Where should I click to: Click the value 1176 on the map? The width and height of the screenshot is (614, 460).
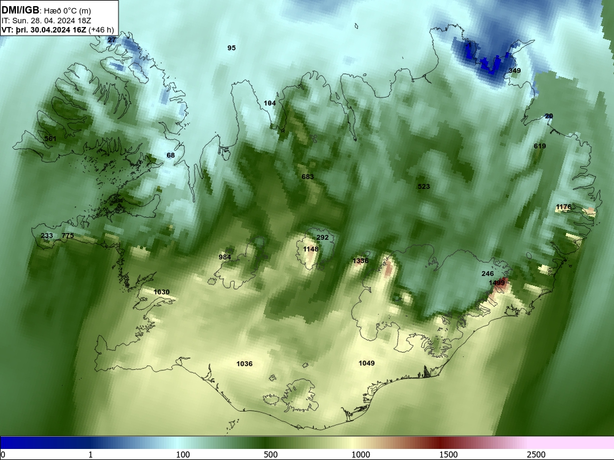tap(564, 207)
